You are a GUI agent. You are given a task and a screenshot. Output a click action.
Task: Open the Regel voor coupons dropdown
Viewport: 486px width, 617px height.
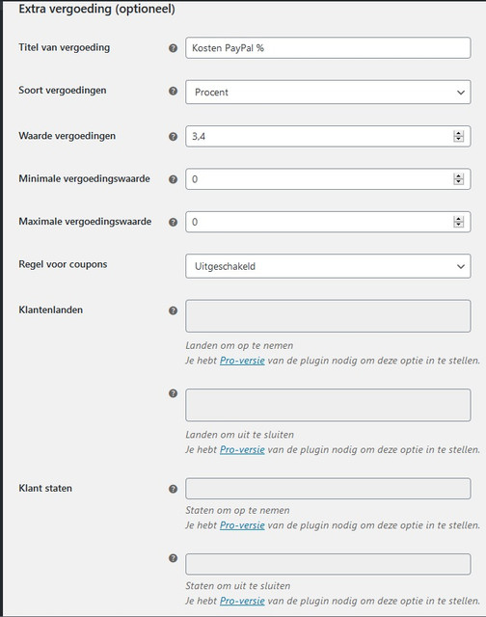pos(328,266)
